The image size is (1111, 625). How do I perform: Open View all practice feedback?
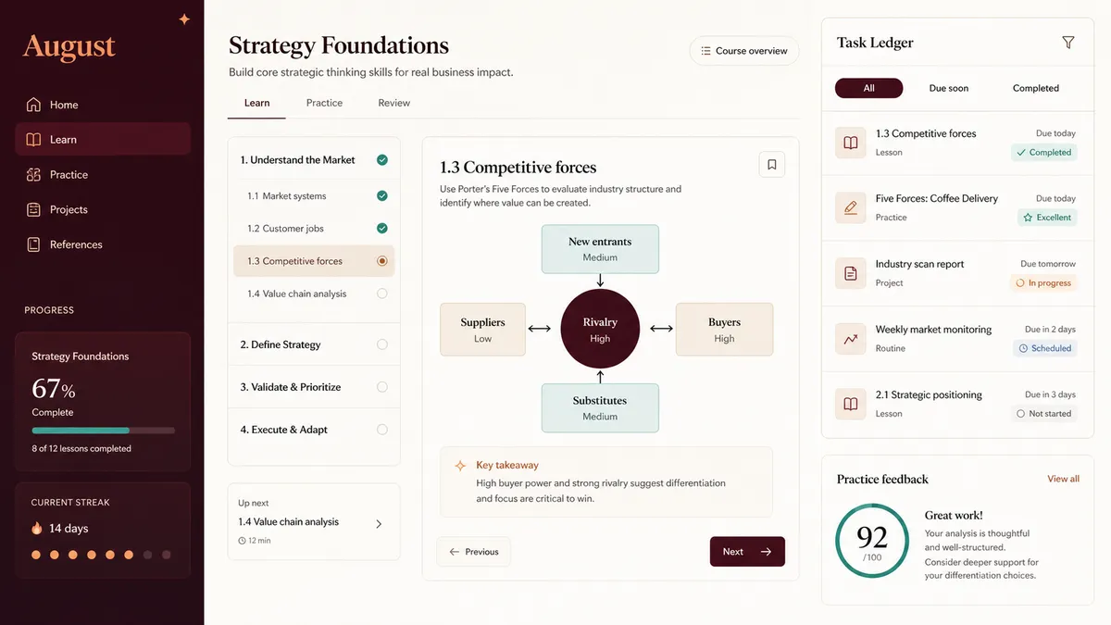1063,479
